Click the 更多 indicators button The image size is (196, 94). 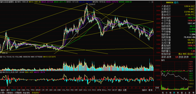(x=120, y=90)
